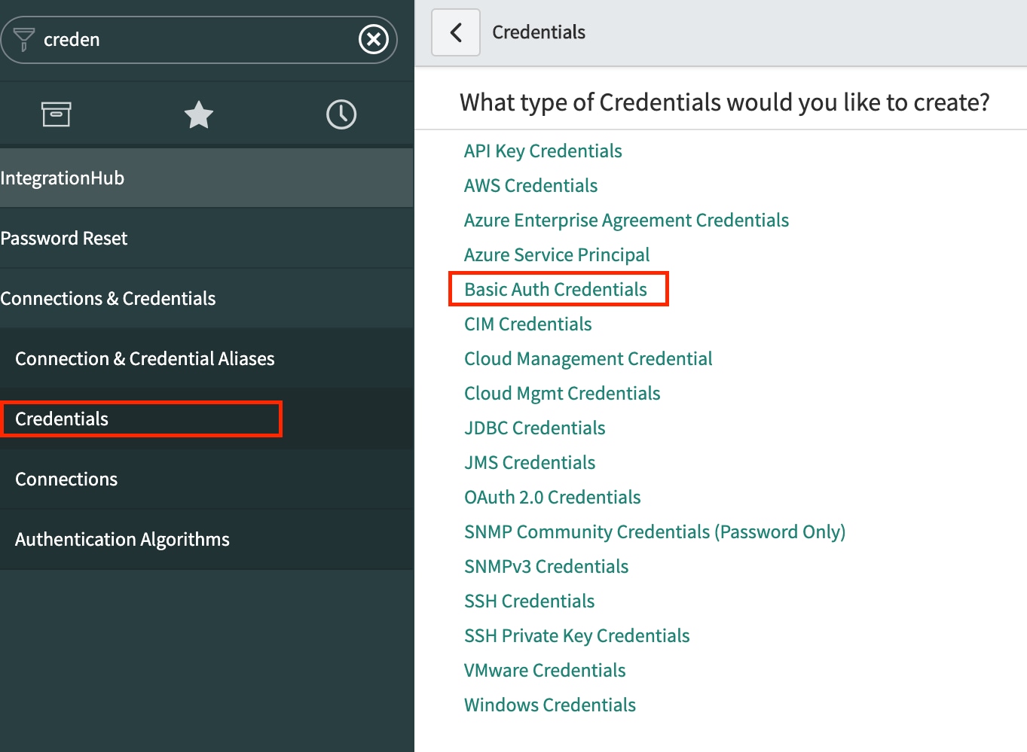Show favorites with the star icon
Image resolution: width=1027 pixels, height=752 pixels.
pyautogui.click(x=199, y=114)
